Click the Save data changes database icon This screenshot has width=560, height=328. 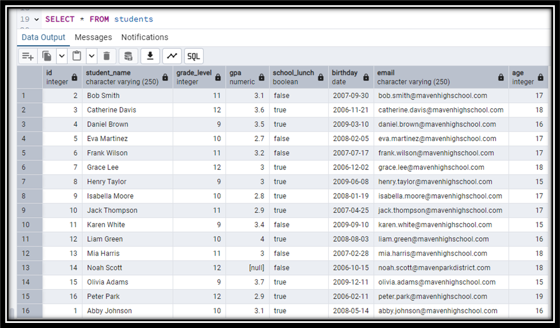tap(128, 56)
